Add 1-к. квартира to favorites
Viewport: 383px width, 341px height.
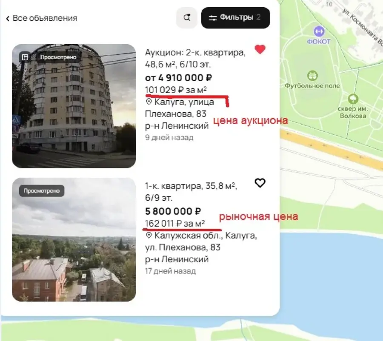260,183
